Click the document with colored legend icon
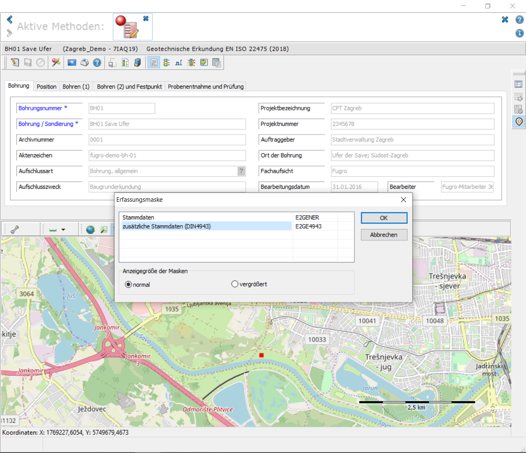Screen dimensions: 526x453 125,62
